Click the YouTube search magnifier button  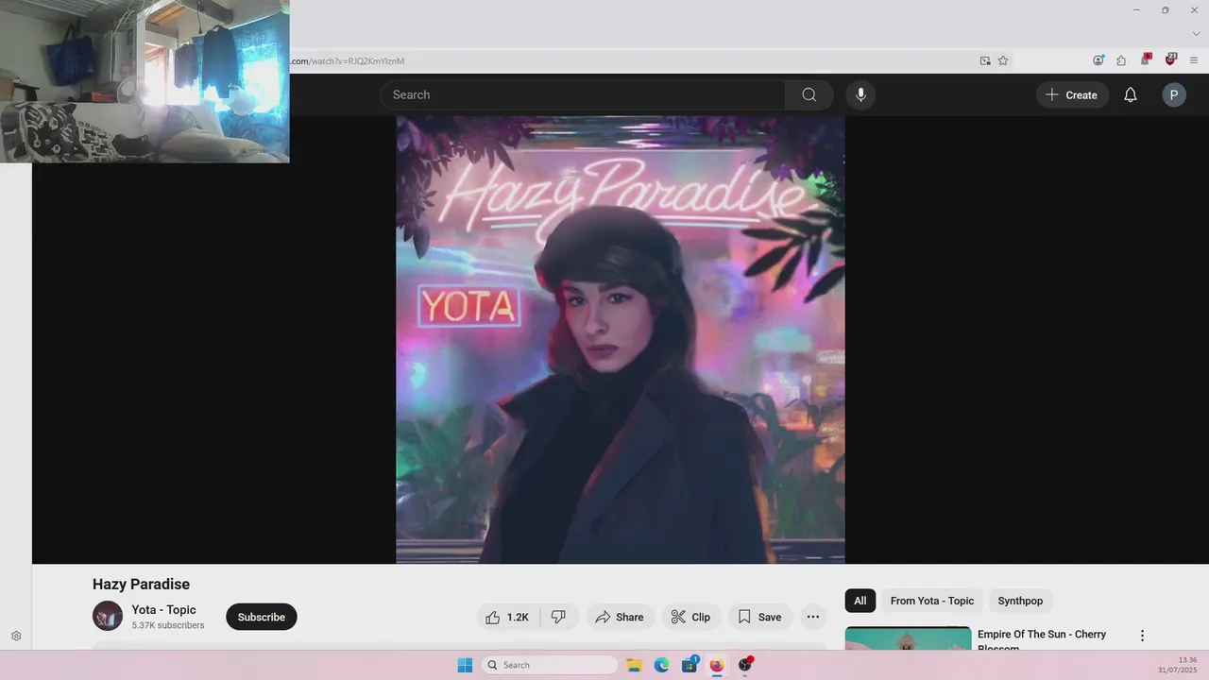[809, 94]
